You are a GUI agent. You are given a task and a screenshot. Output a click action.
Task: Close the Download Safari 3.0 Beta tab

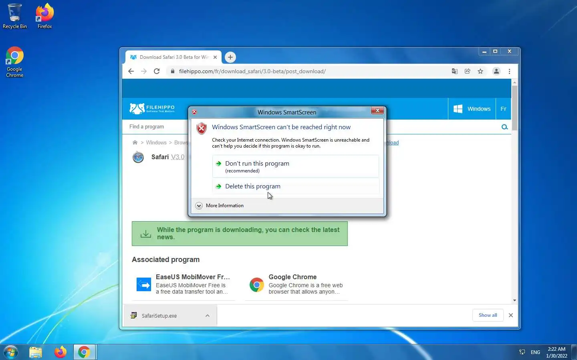pos(215,57)
